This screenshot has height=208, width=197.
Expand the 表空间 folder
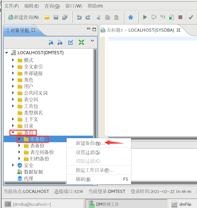pos(13,99)
